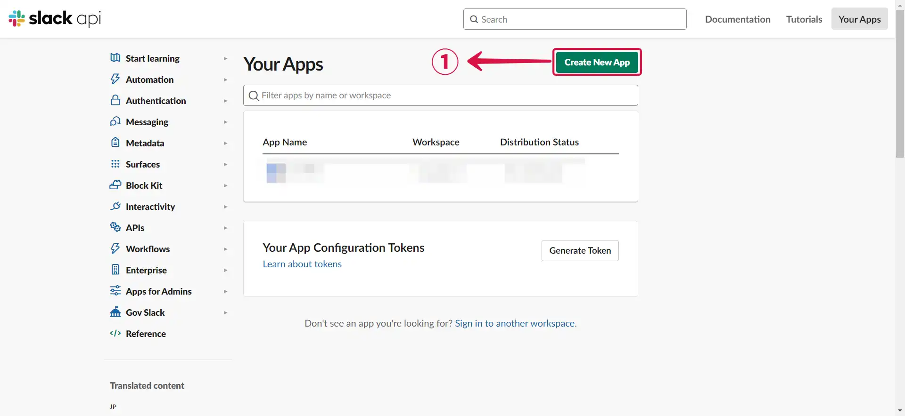
Task: Click the JP translated content link
Action: click(113, 407)
